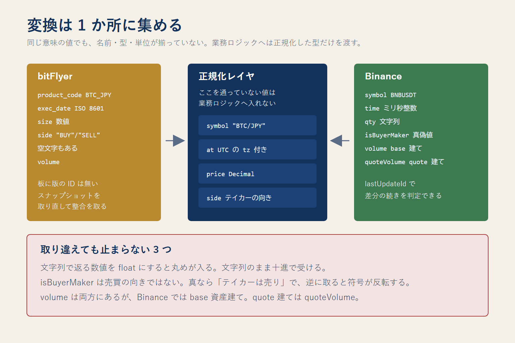Image resolution: width=515 pixels, height=343 pixels.
Task: Click the qty 文字列 line
Action: [x=382, y=122]
